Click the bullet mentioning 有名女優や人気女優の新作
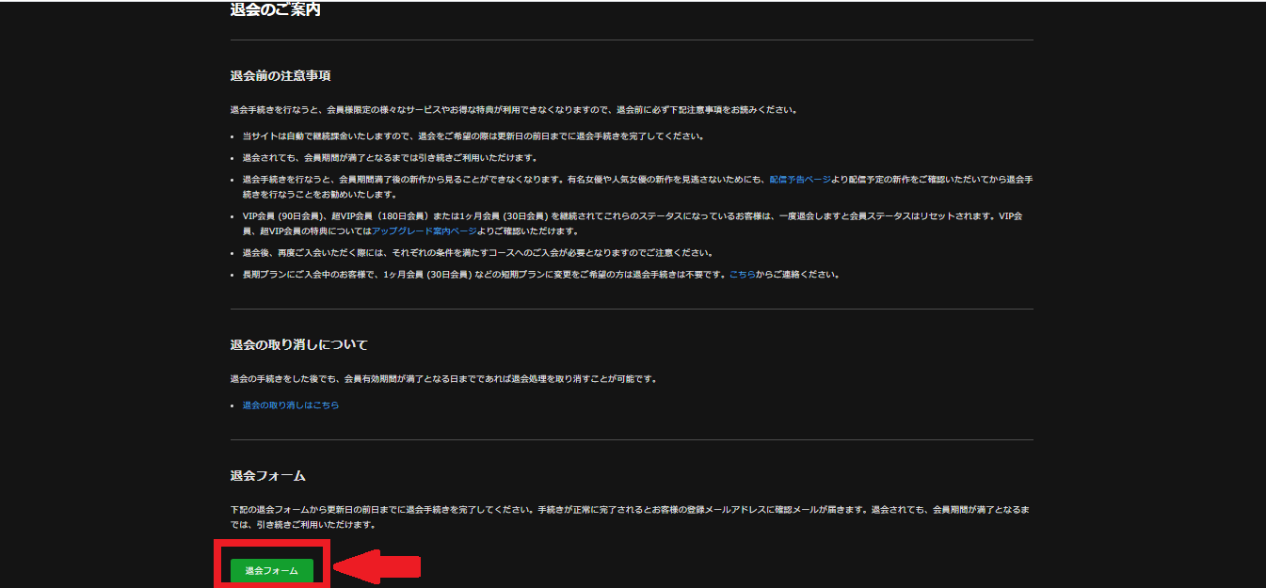 (565, 179)
